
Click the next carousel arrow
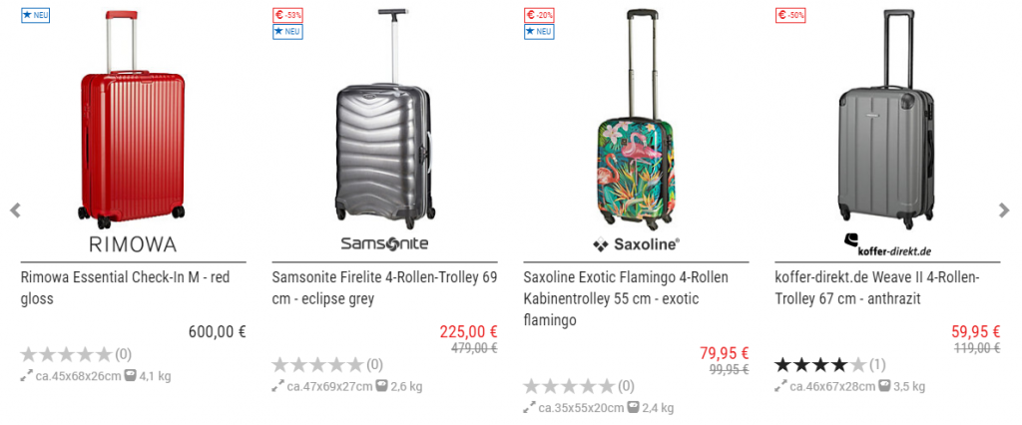tap(1004, 210)
